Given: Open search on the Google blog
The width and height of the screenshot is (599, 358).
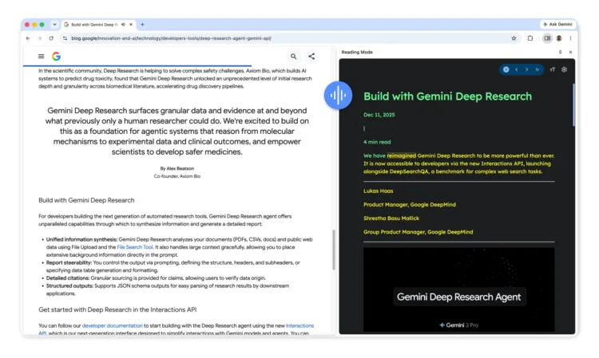Looking at the screenshot, I should pyautogui.click(x=293, y=57).
